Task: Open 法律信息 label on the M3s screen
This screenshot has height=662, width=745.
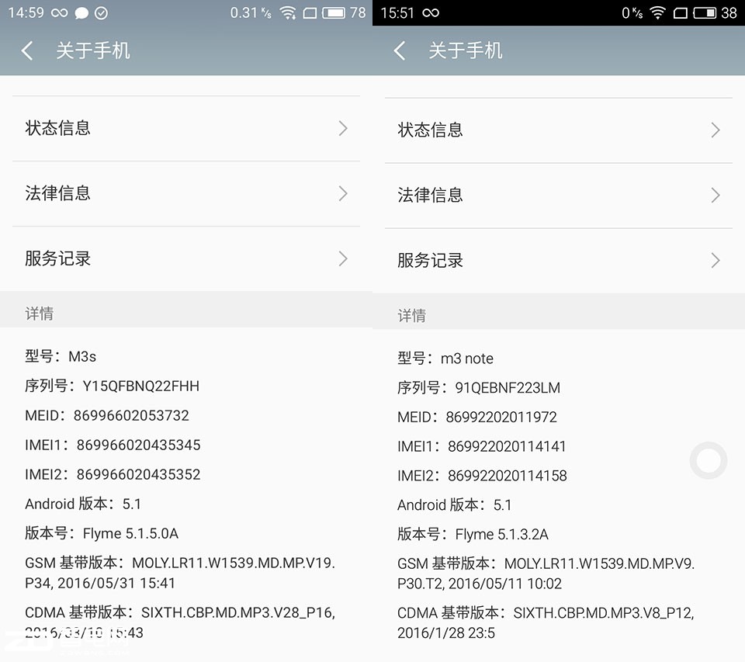Action: pos(57,193)
